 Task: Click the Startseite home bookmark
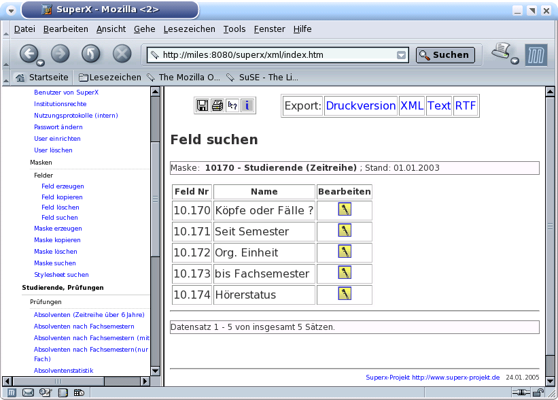(42, 77)
